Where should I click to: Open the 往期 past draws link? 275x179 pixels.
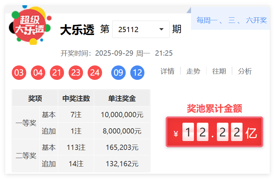(219, 71)
